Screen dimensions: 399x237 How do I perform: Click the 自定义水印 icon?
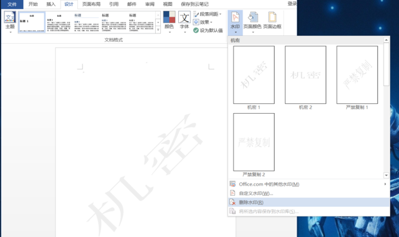[232, 193]
